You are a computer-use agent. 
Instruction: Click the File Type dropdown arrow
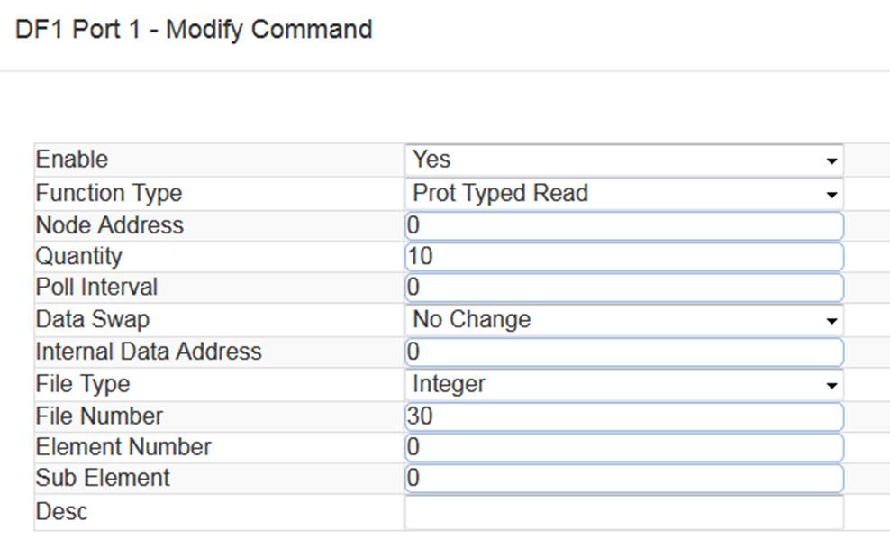pyautogui.click(x=831, y=386)
